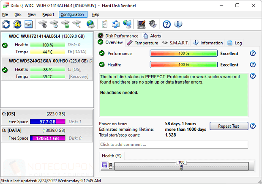This screenshot has height=184, width=262.
Task: Click the disk with stethoscope test icon
Action: click(x=43, y=24)
